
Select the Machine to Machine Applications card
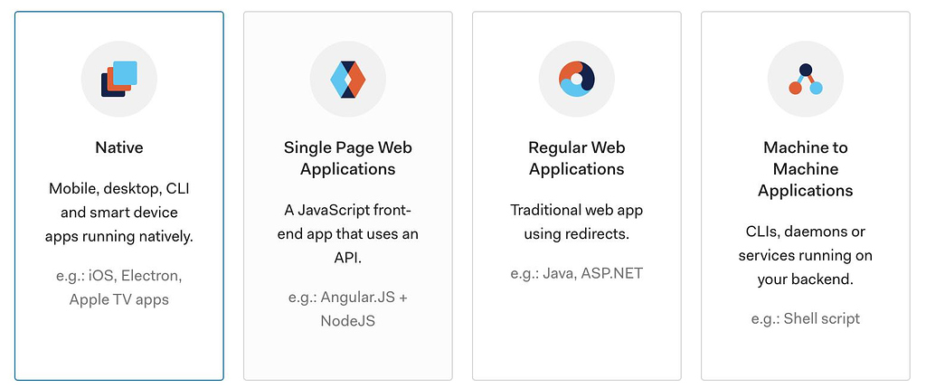(806, 195)
